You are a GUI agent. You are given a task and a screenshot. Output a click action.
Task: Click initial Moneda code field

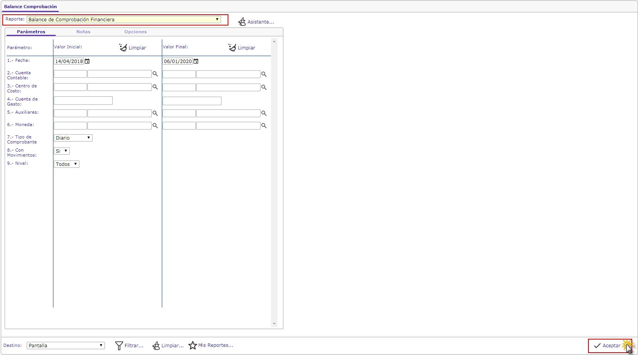(x=70, y=126)
